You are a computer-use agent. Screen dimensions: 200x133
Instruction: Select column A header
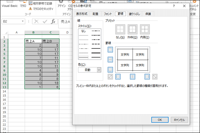17,33
